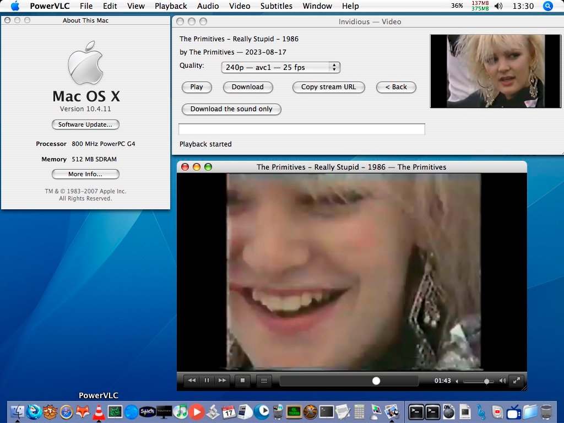
Task: Click the low-volume speaker icon
Action: point(457,381)
